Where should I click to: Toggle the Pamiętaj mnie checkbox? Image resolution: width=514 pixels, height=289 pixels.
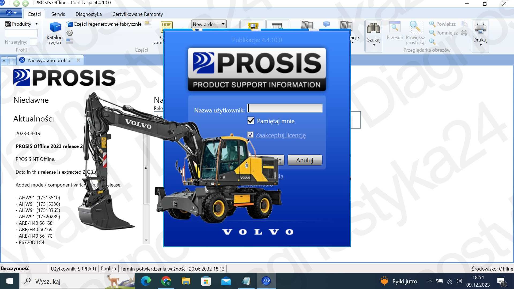[251, 121]
